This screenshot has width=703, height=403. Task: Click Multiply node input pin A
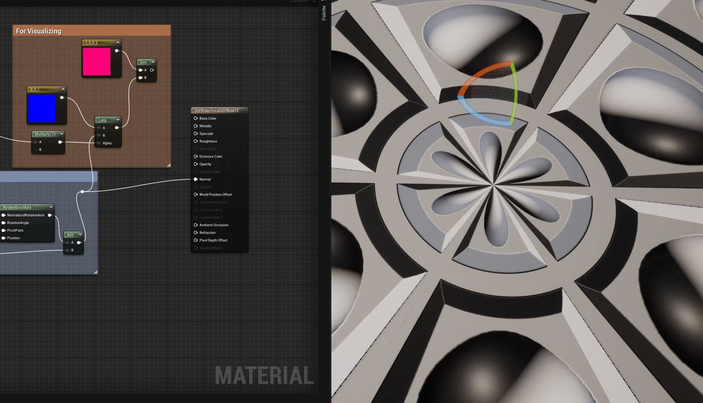coord(35,142)
